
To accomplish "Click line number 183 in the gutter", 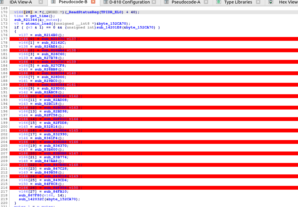I will point(4,62).
